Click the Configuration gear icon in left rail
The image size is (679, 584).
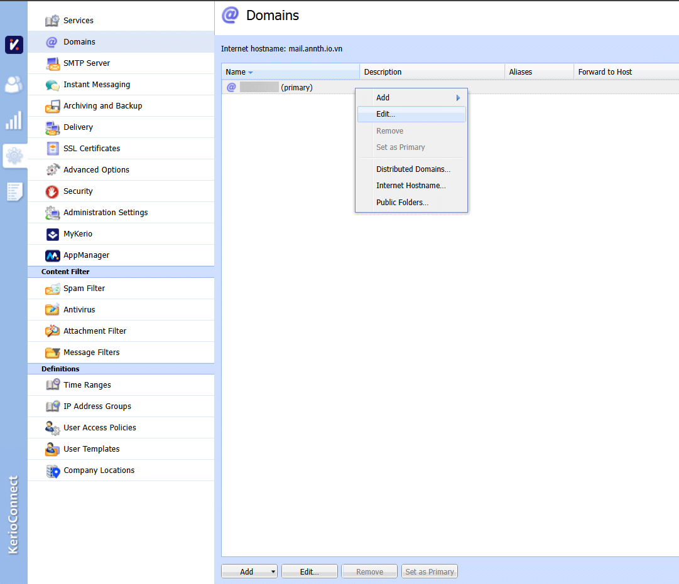click(14, 156)
